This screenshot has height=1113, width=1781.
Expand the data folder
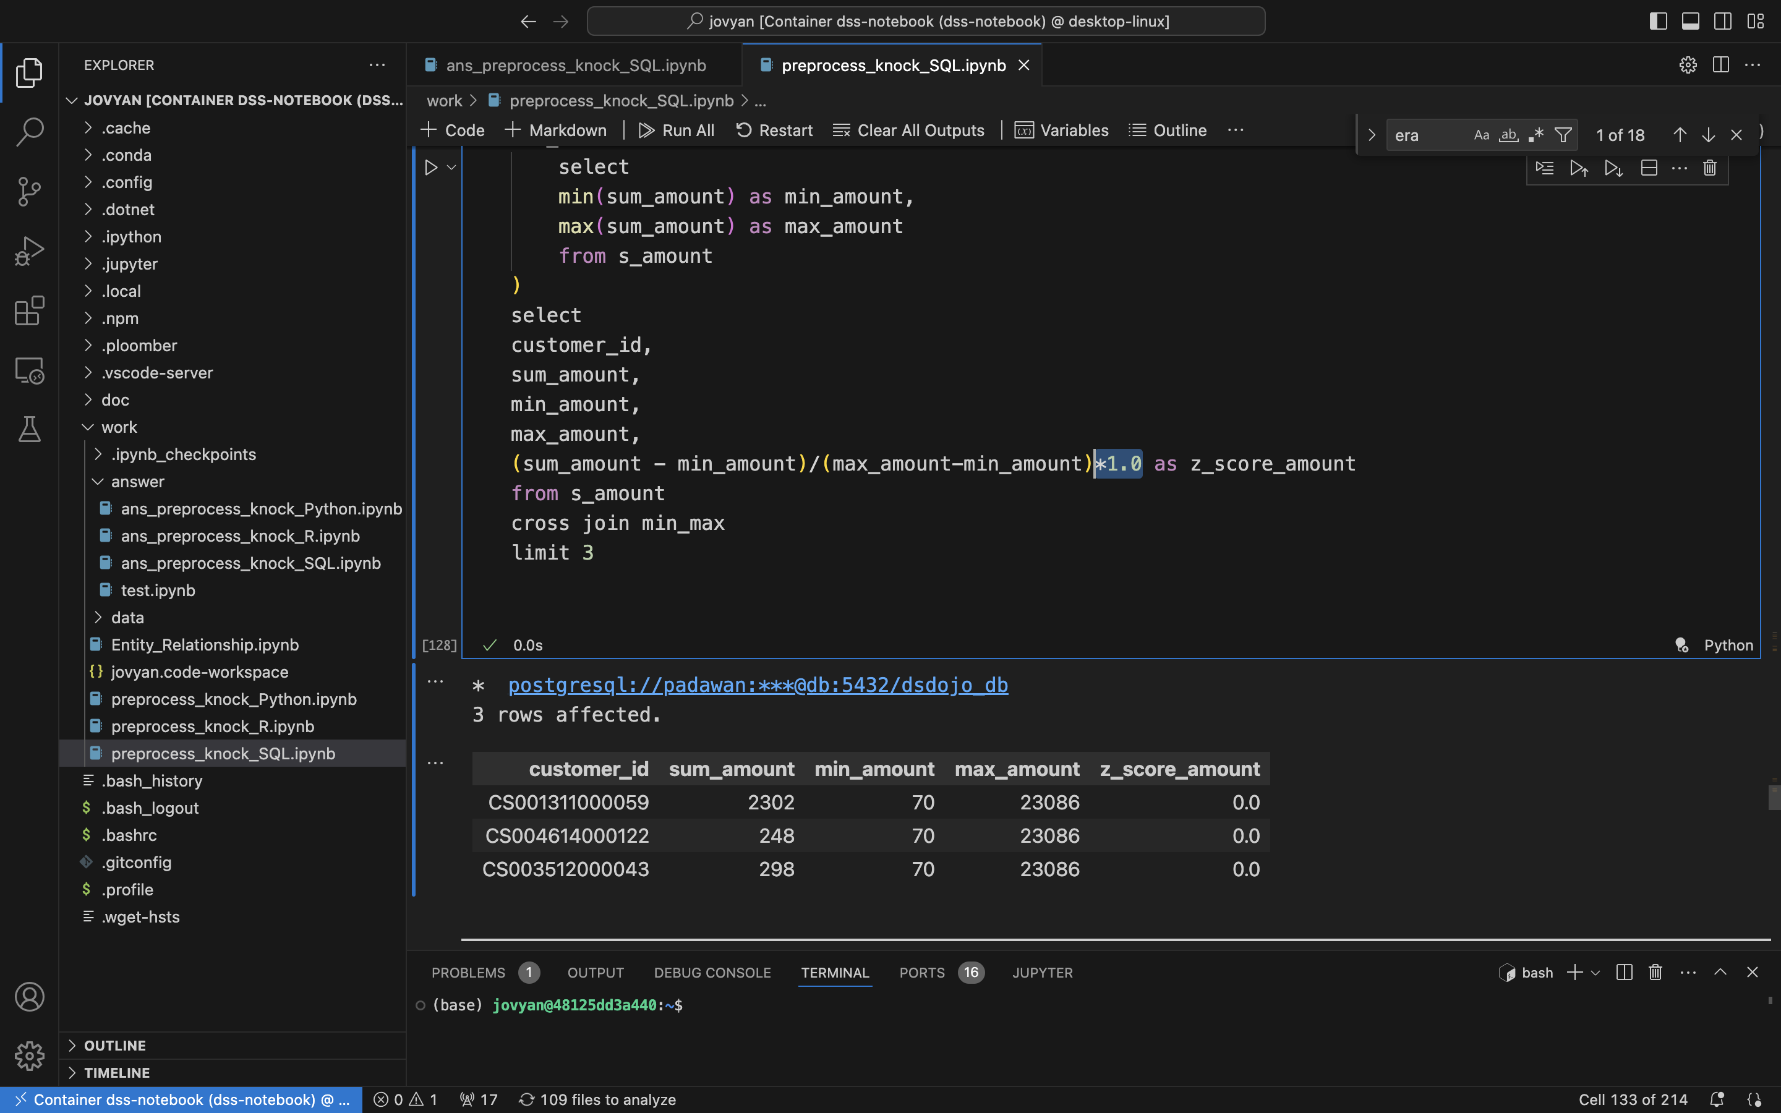tap(232, 618)
